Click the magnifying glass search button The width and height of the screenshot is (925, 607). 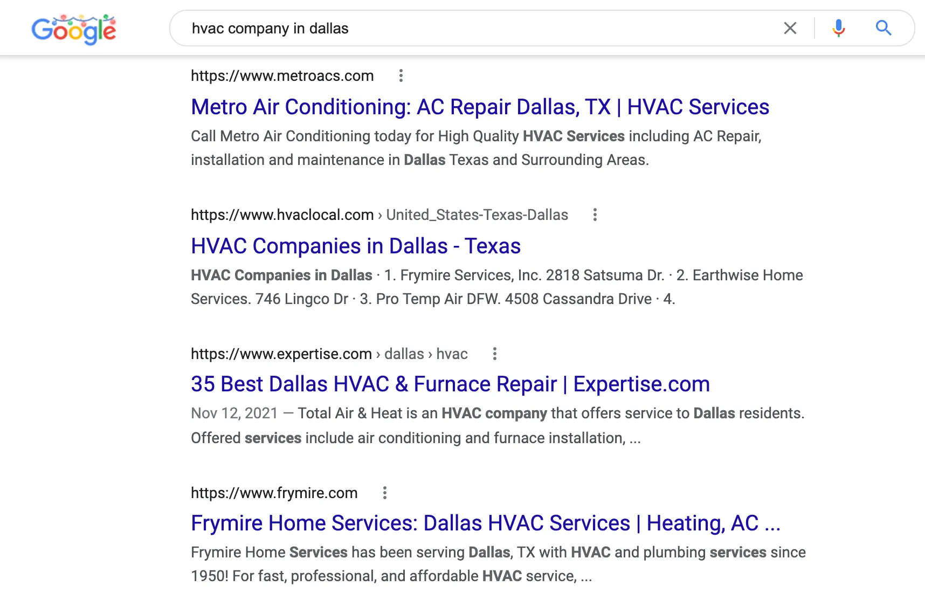[883, 28]
